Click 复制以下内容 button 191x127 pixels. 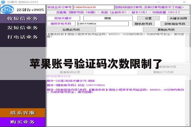pyautogui.click(x=164, y=72)
